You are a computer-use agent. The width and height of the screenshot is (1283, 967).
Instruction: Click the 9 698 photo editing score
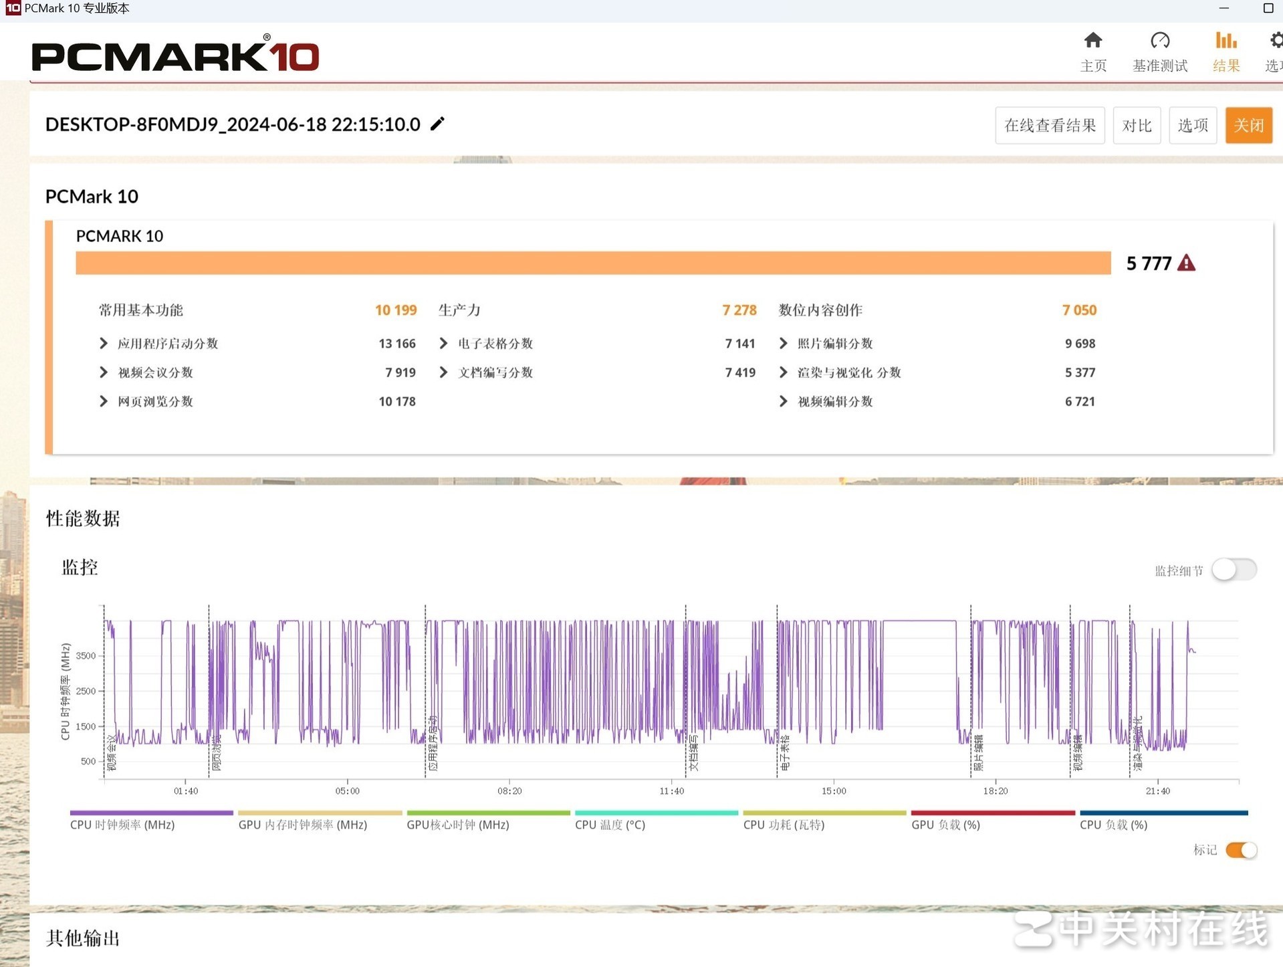point(1080,343)
